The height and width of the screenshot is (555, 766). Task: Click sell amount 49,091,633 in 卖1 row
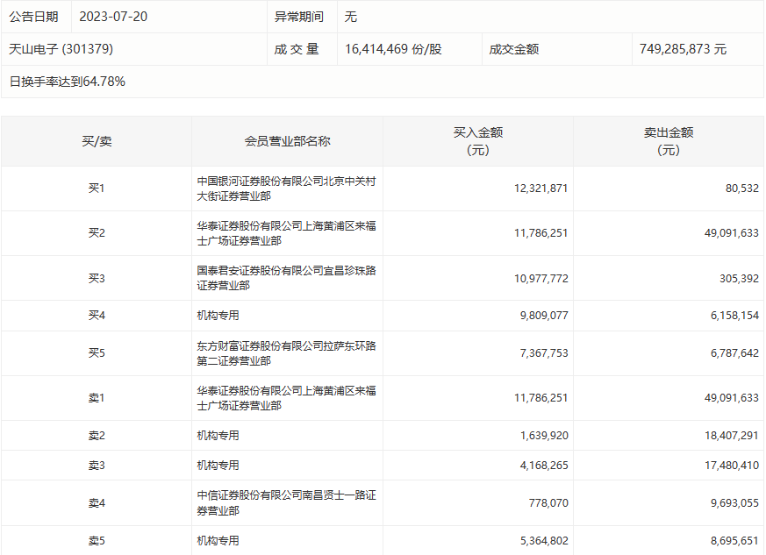[731, 398]
